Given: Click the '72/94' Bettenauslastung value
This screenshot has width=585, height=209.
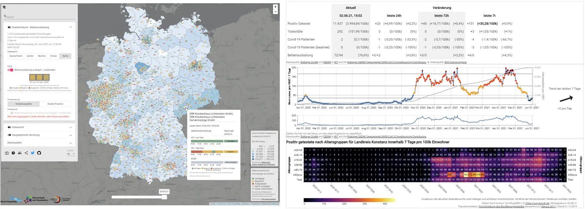Looking at the screenshot, I should (x=338, y=55).
